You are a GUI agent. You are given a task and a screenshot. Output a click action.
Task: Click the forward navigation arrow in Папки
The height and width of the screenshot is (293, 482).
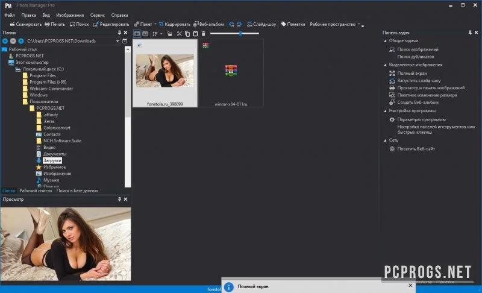tap(13, 41)
